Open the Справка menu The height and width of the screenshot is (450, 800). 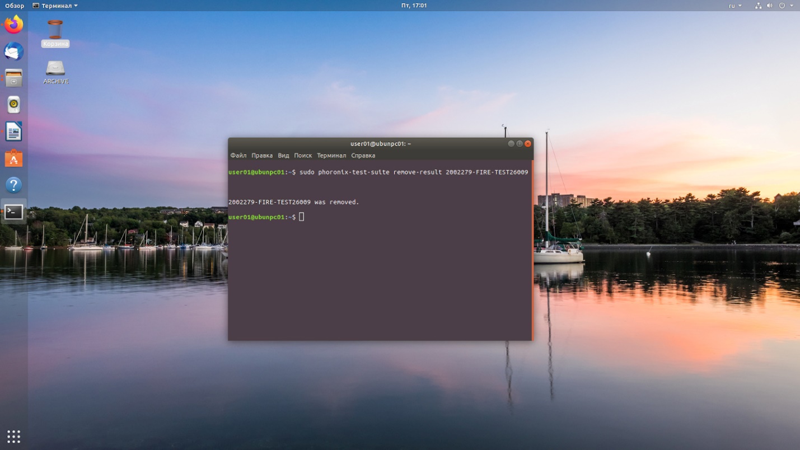point(363,156)
